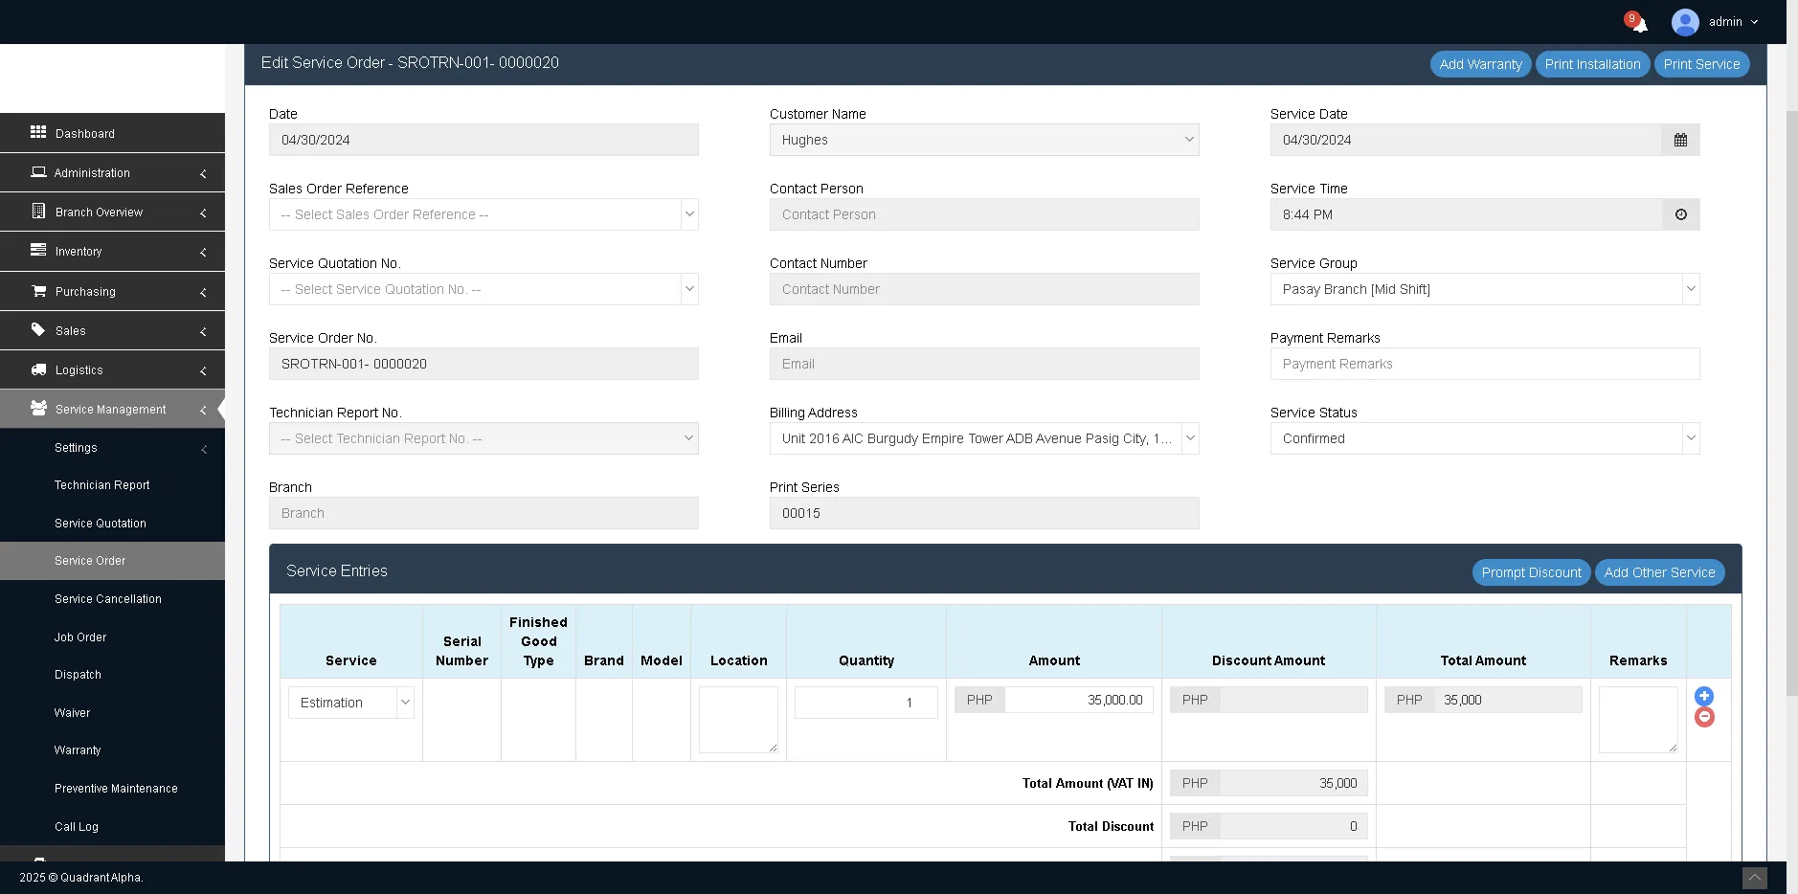Click the Add Warranty button

[x=1480, y=64]
